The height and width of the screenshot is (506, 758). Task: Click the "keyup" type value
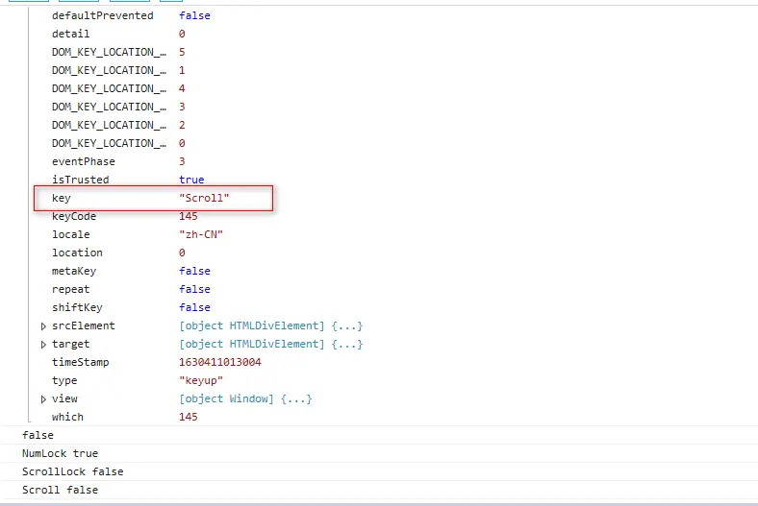(201, 380)
